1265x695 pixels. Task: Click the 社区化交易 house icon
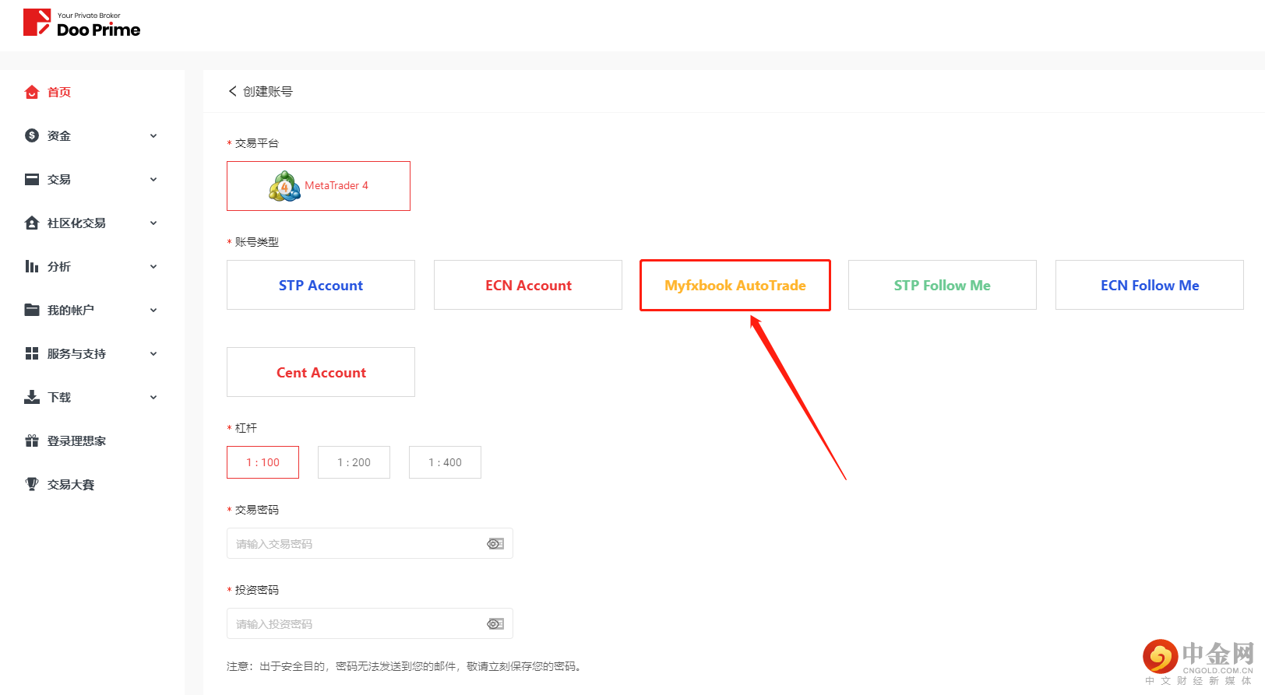point(32,223)
